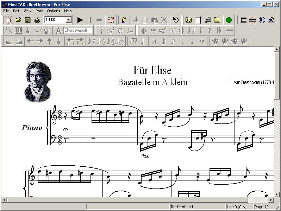Viewport: 281px width, 211px height.
Task: Select the text tool letter A
Action: point(58,31)
